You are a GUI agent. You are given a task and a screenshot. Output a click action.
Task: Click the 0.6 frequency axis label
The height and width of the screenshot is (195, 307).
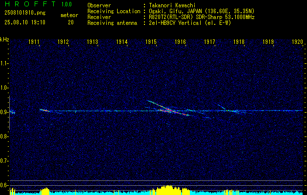click(x=4, y=185)
